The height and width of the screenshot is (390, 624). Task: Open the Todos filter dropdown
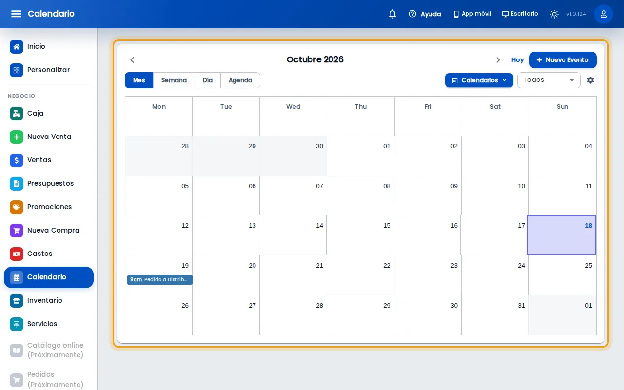(549, 80)
